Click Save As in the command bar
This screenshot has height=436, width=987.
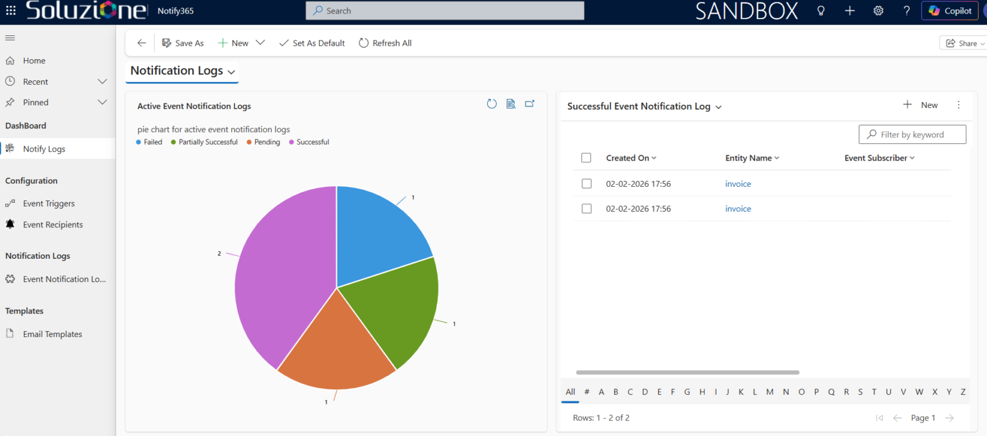pos(183,43)
